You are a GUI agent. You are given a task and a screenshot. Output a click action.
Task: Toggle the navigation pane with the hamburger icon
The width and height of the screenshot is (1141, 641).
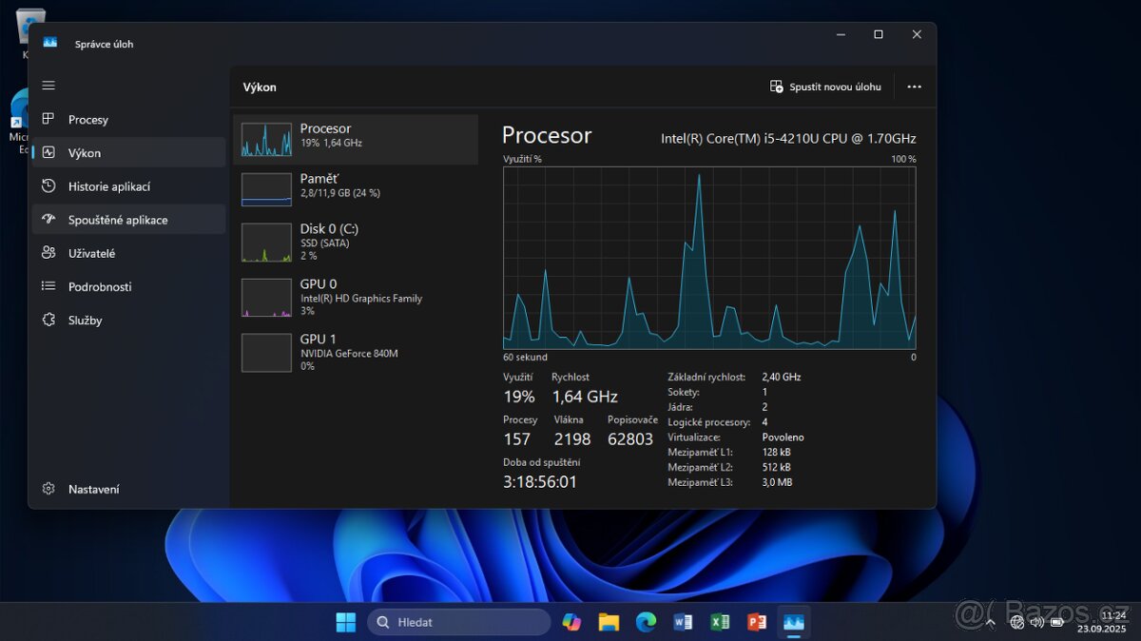click(48, 85)
